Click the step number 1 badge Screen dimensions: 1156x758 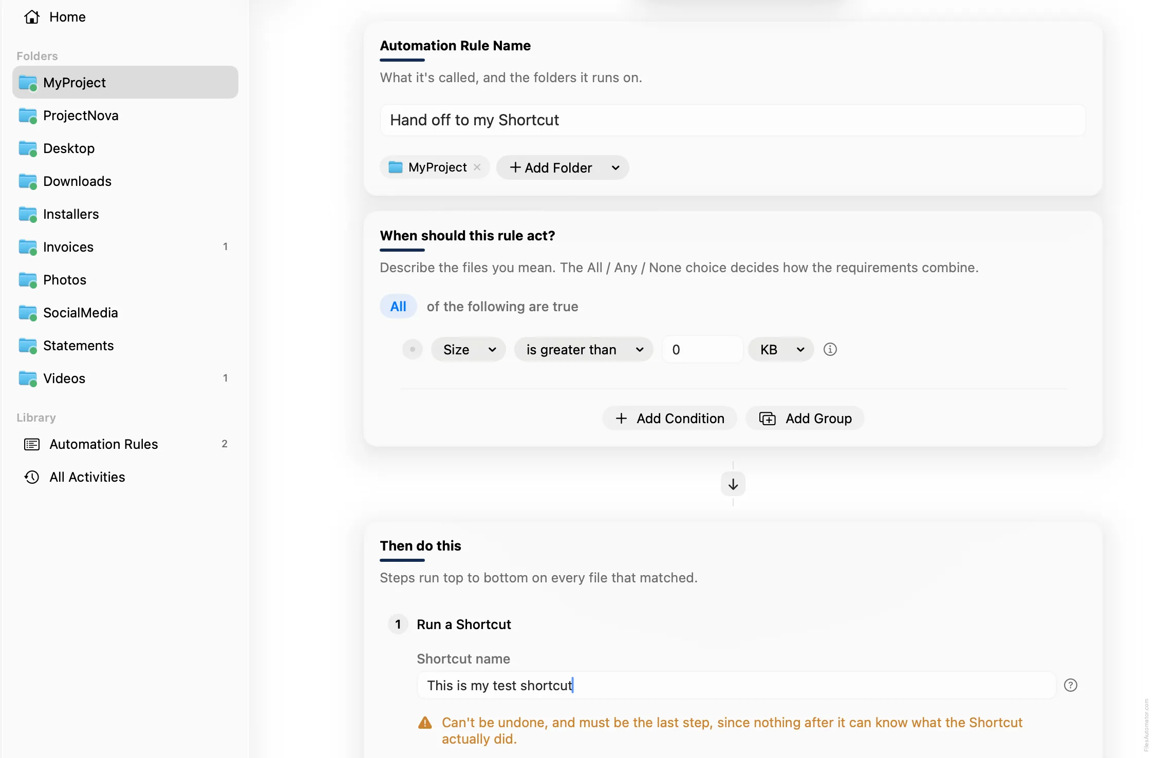coord(398,624)
